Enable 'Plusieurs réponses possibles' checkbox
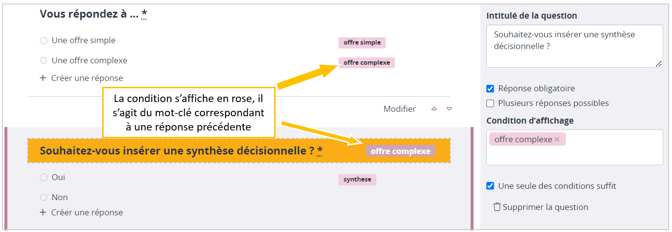The height and width of the screenshot is (232, 672). tap(490, 103)
